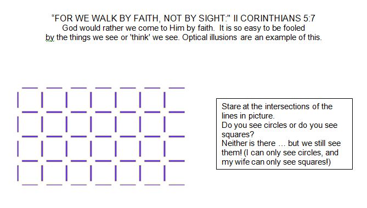Click the word "picture." in the text box

click(x=262, y=116)
